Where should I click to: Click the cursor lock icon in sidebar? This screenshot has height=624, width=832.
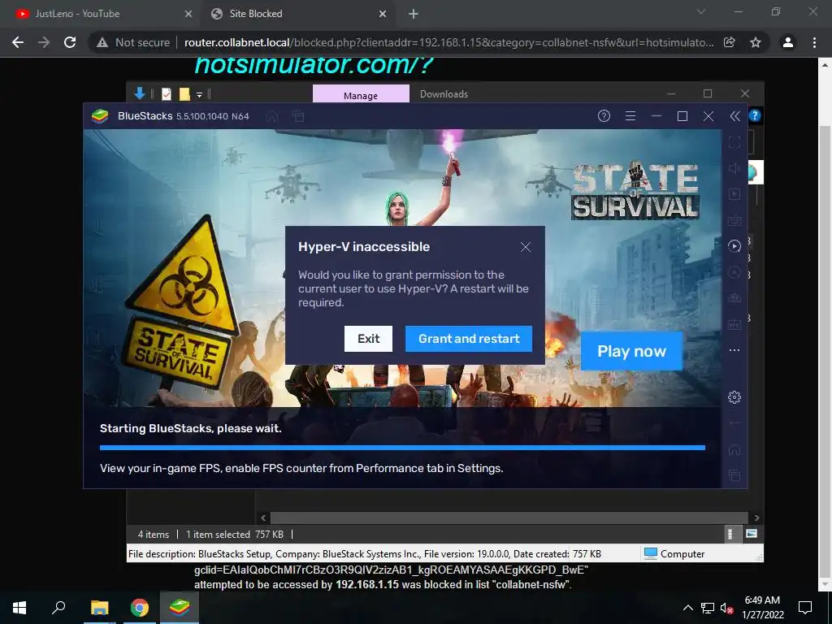(734, 194)
